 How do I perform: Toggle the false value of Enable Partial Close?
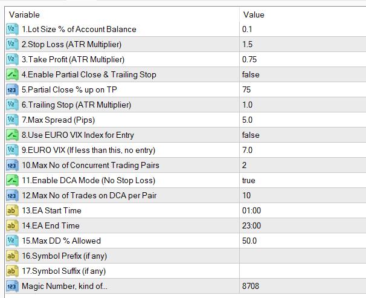[251, 75]
